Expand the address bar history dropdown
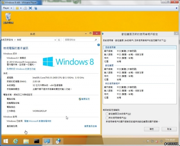The image size is (180, 146). tap(55, 40)
